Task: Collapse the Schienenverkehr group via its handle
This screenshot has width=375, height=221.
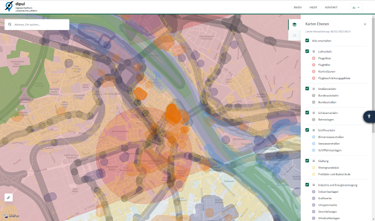Action: [313, 113]
